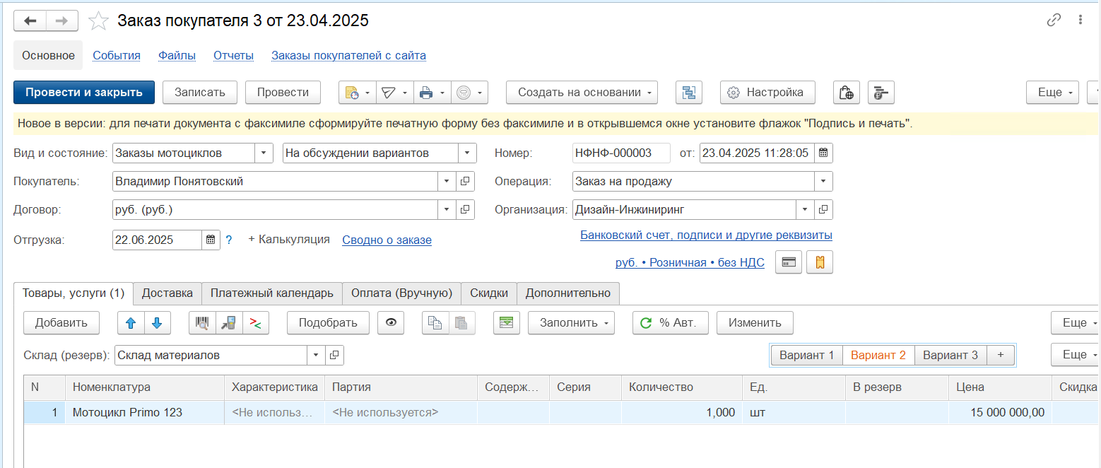1101x468 pixels.
Task: Click the data collection terminal icon
Action: [x=229, y=323]
